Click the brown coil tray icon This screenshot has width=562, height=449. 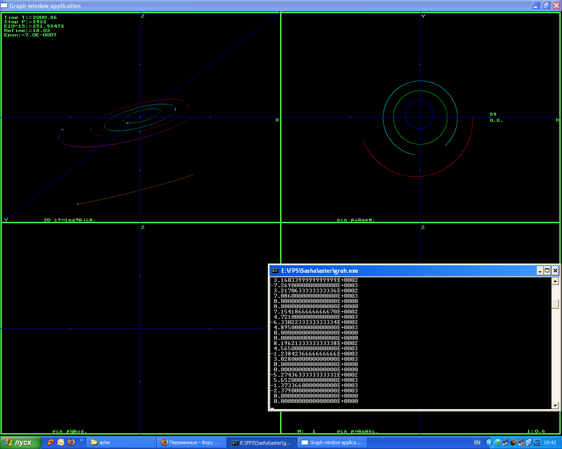(x=513, y=442)
